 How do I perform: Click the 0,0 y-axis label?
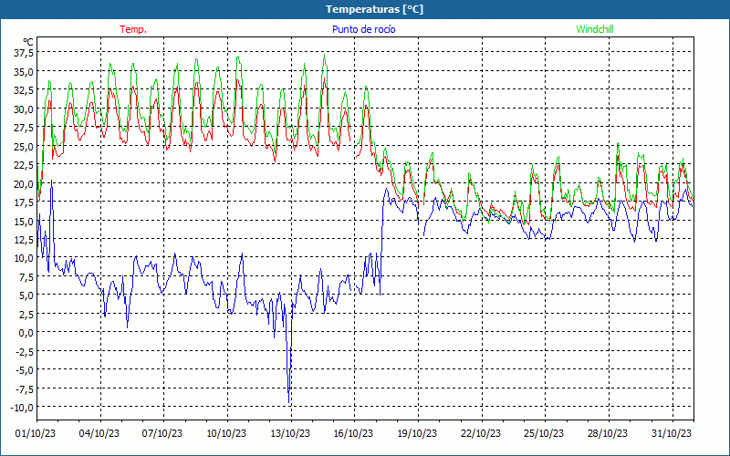(x=25, y=332)
